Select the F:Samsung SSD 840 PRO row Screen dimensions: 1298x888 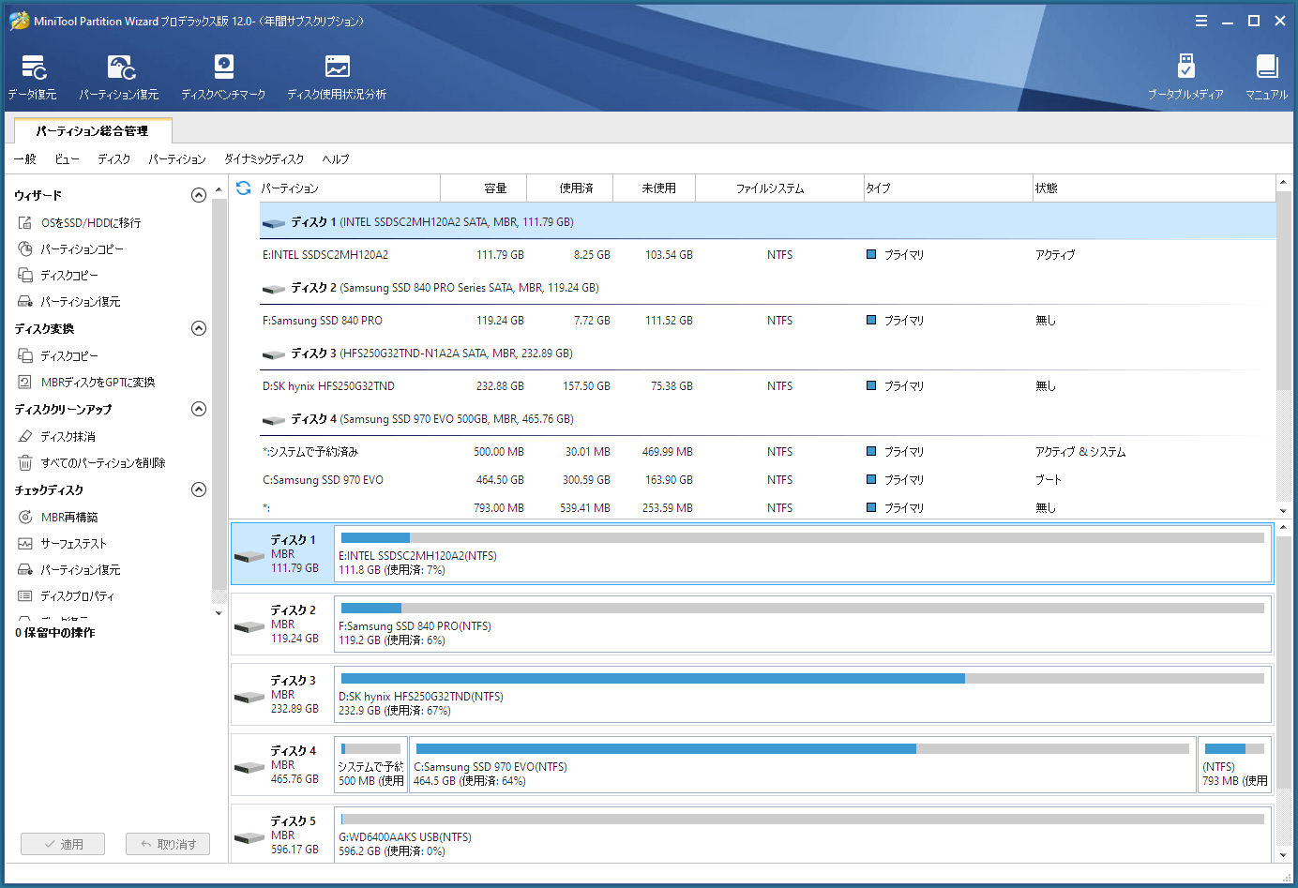[767, 320]
